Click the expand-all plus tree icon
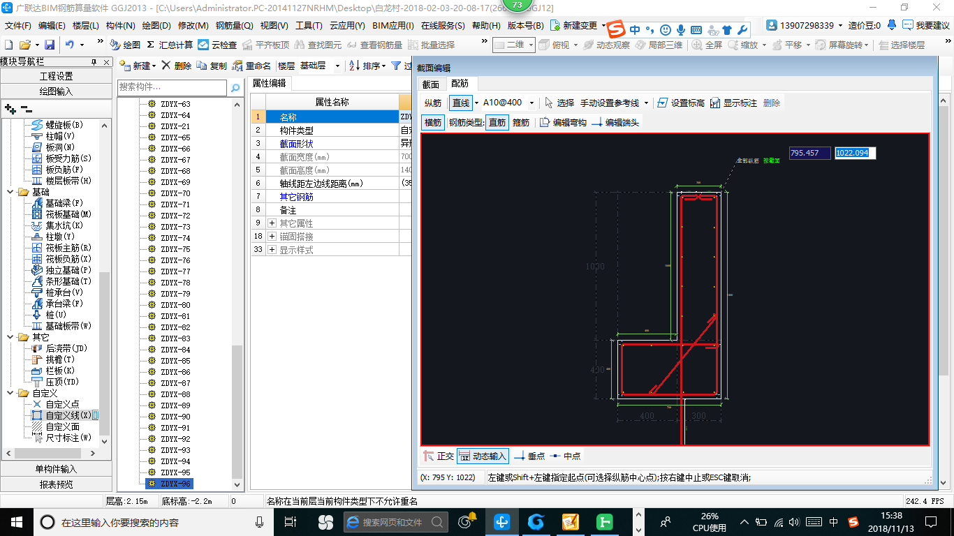Image resolution: width=954 pixels, height=536 pixels. pos(10,108)
